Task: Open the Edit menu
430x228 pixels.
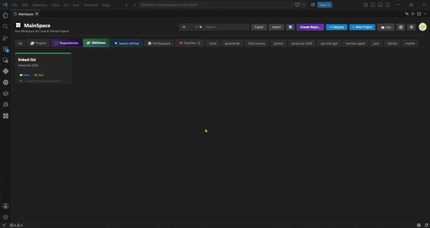Action: tap(25, 5)
